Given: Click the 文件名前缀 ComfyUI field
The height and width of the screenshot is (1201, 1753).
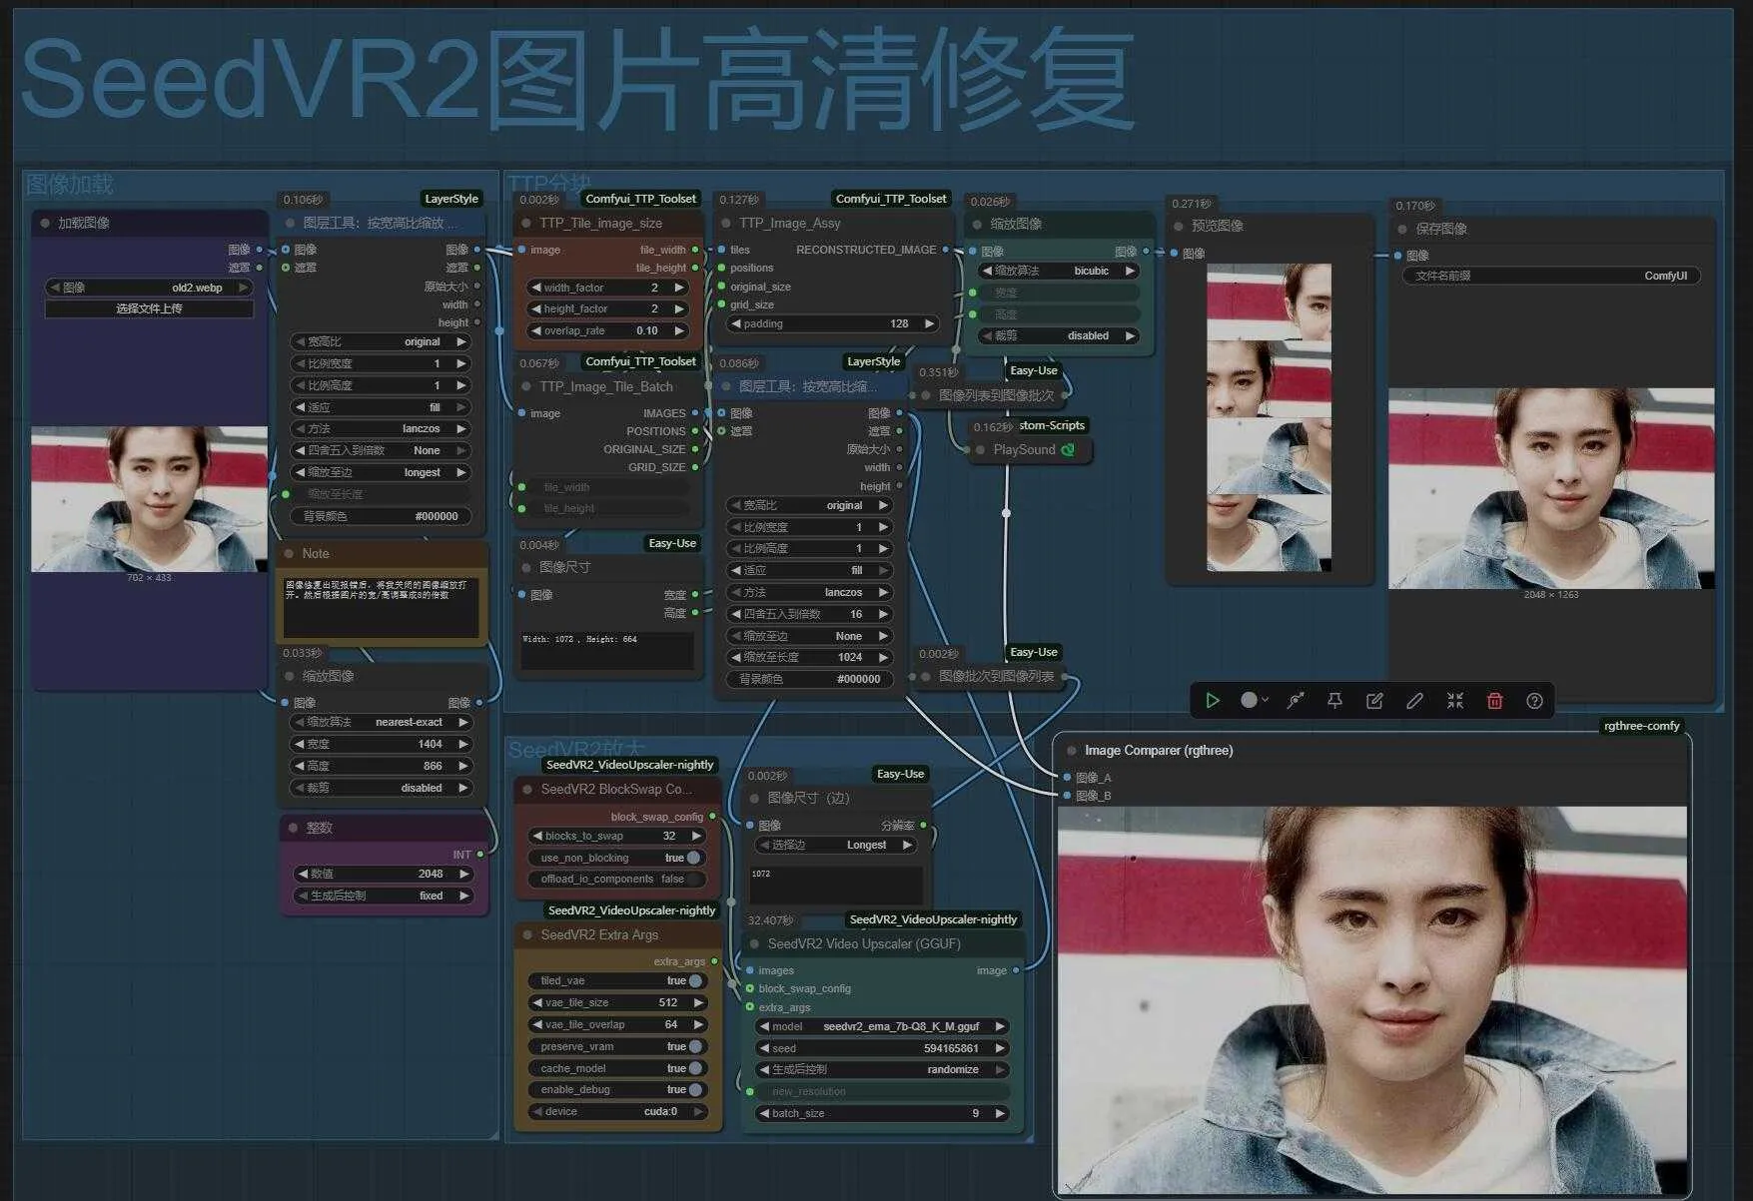Looking at the screenshot, I should (1551, 276).
